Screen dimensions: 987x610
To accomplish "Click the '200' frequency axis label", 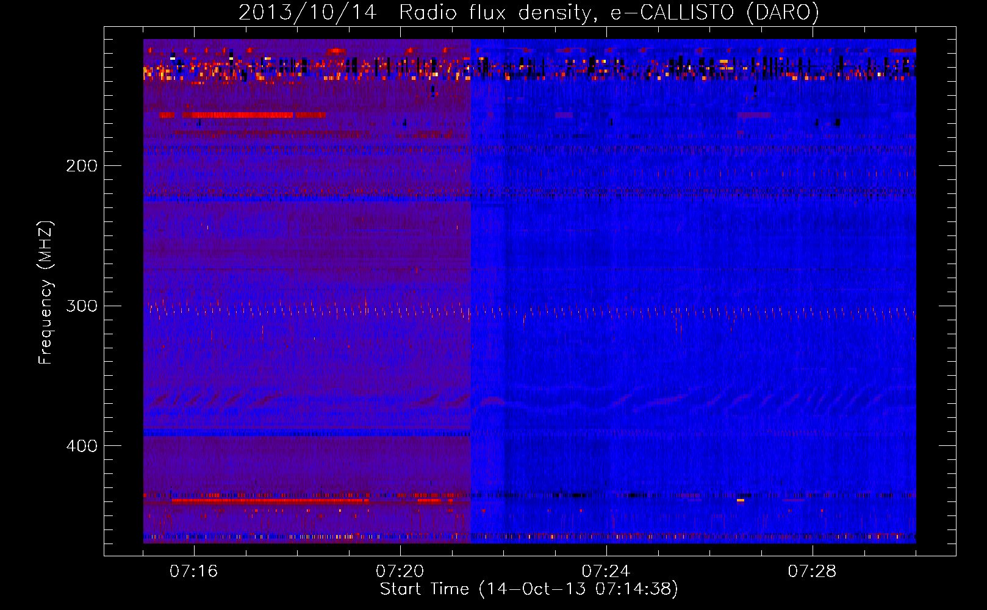I will (82, 166).
